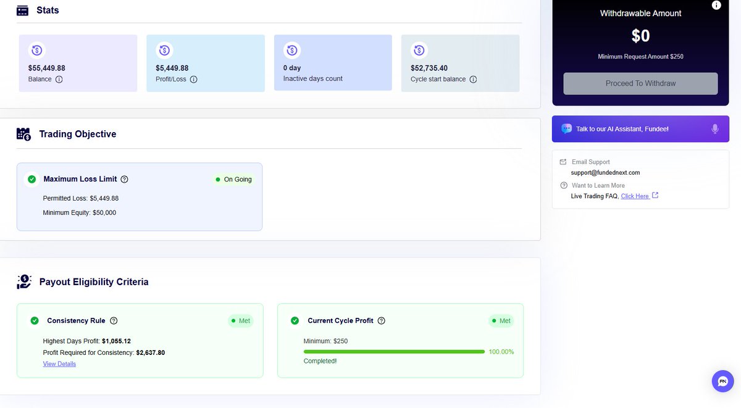This screenshot has width=741, height=408.
Task: Click the Profit/Loss card dollar icon
Action: tap(164, 51)
